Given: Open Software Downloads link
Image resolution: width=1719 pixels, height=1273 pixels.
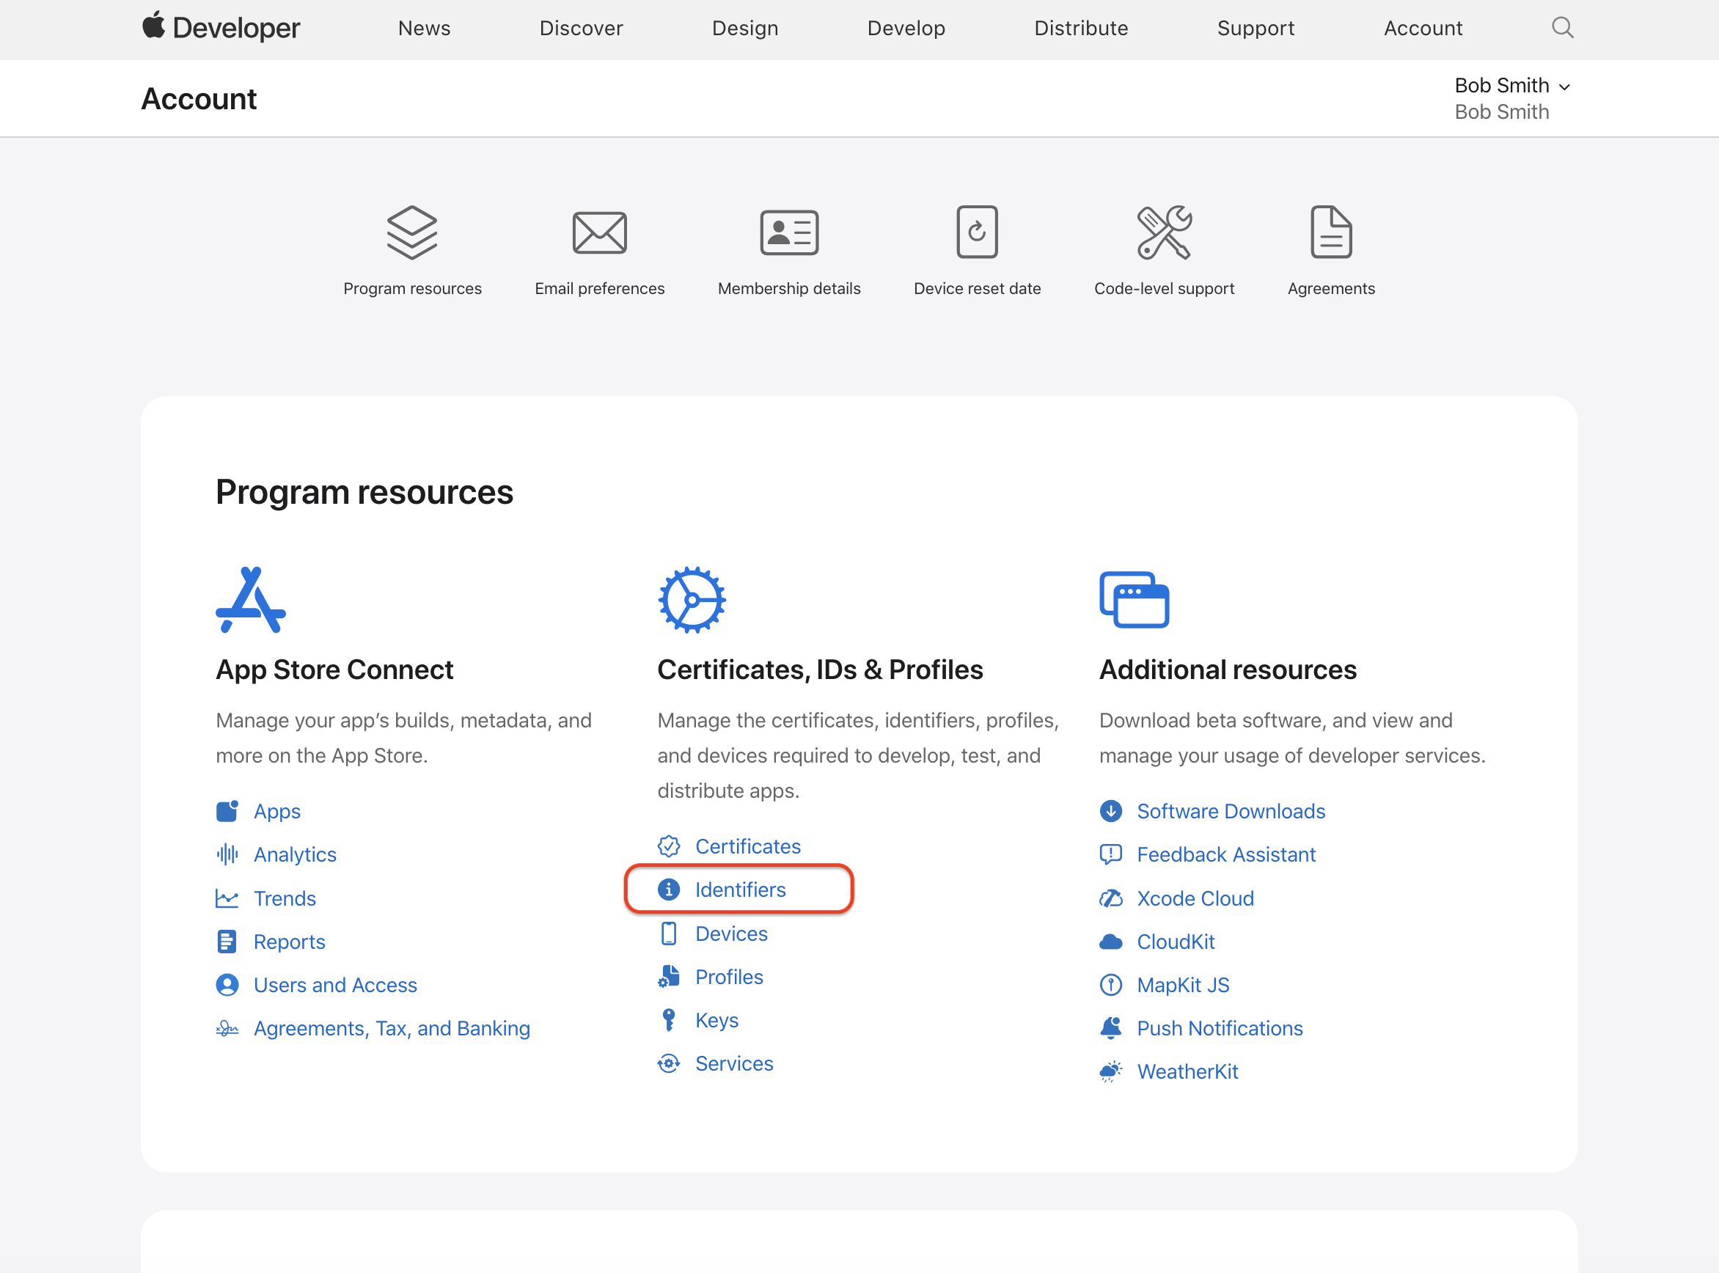Looking at the screenshot, I should 1231,812.
